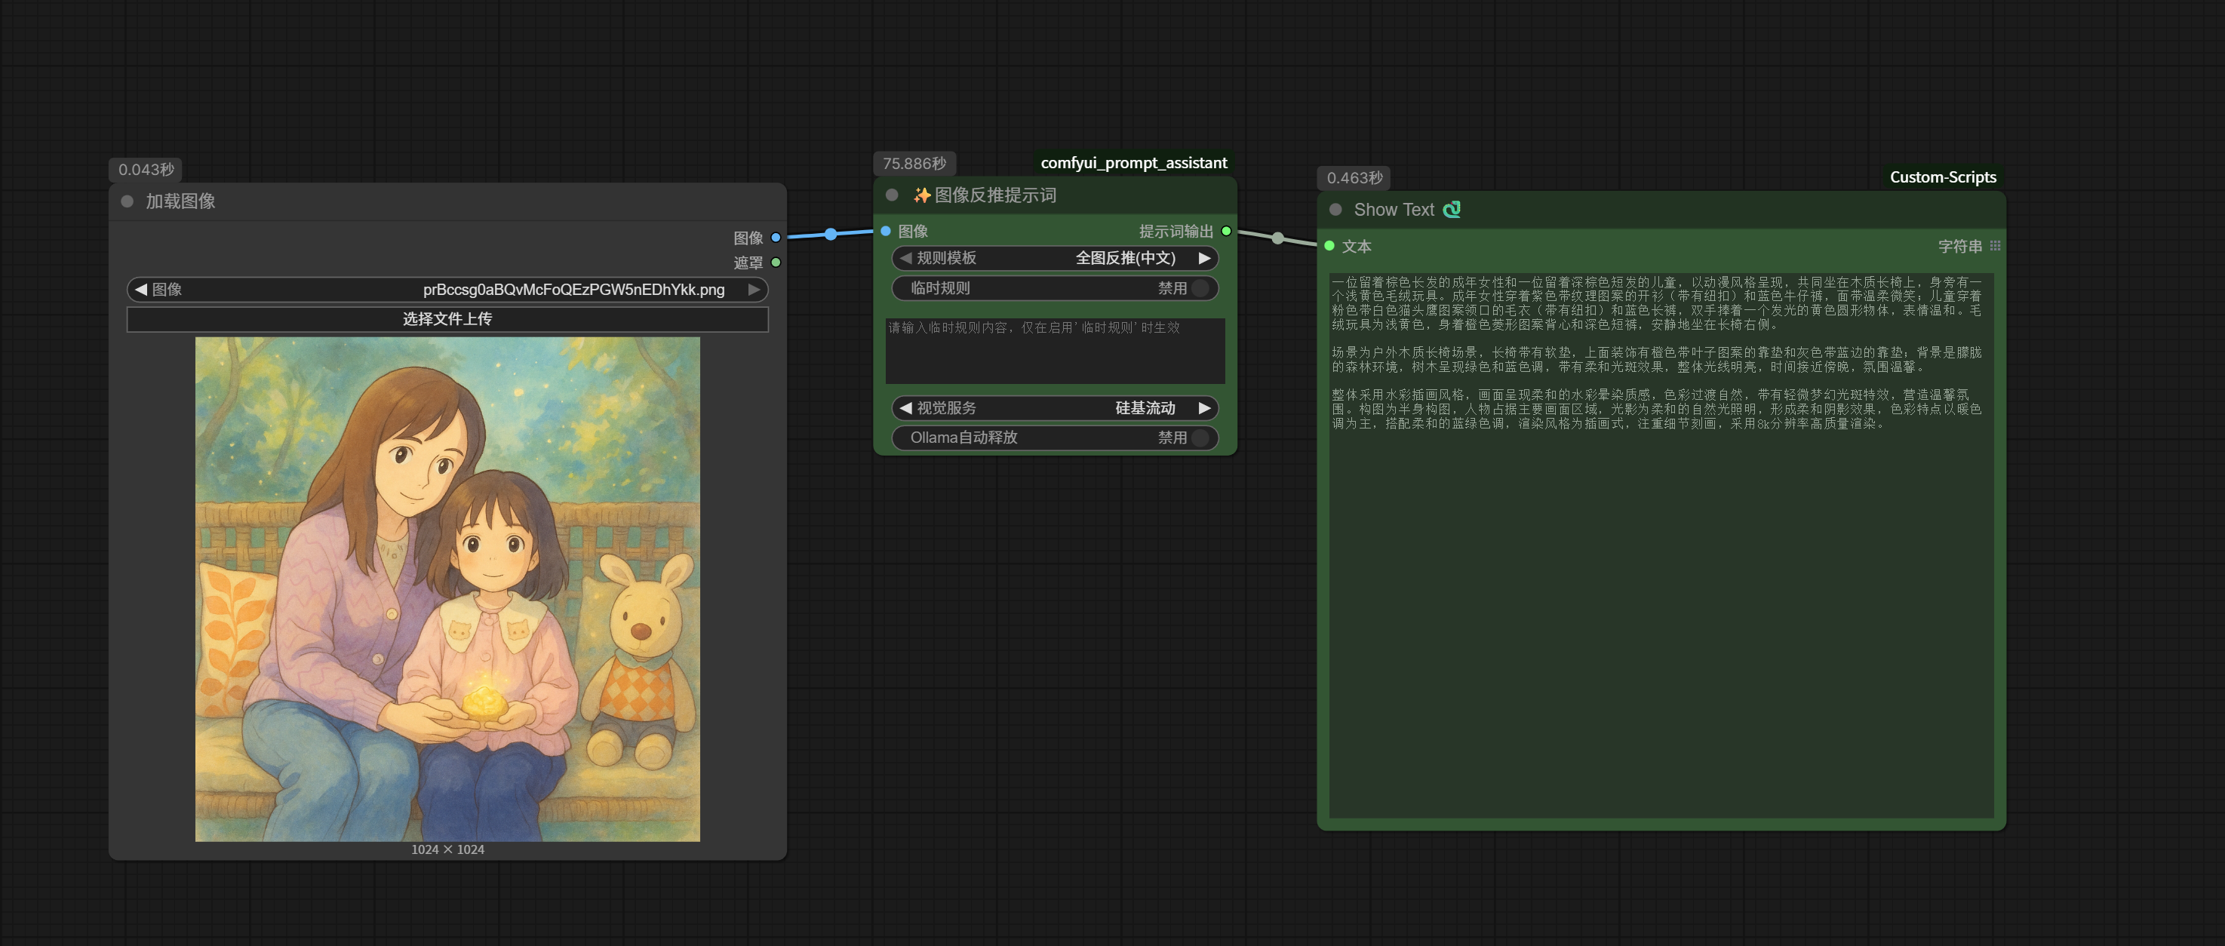
Task: Toggle the Ollama自动释放 switch
Action: [1199, 438]
